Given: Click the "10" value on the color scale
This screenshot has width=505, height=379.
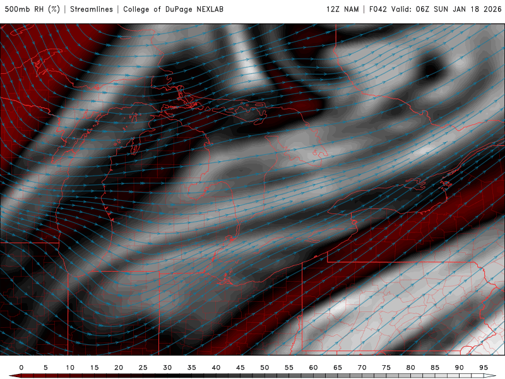Looking at the screenshot, I should (x=70, y=368).
